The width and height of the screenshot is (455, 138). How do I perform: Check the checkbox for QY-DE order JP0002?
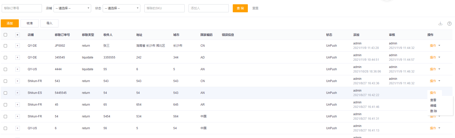click(6, 46)
